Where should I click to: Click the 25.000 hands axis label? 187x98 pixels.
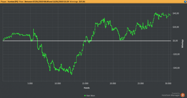[141, 84]
